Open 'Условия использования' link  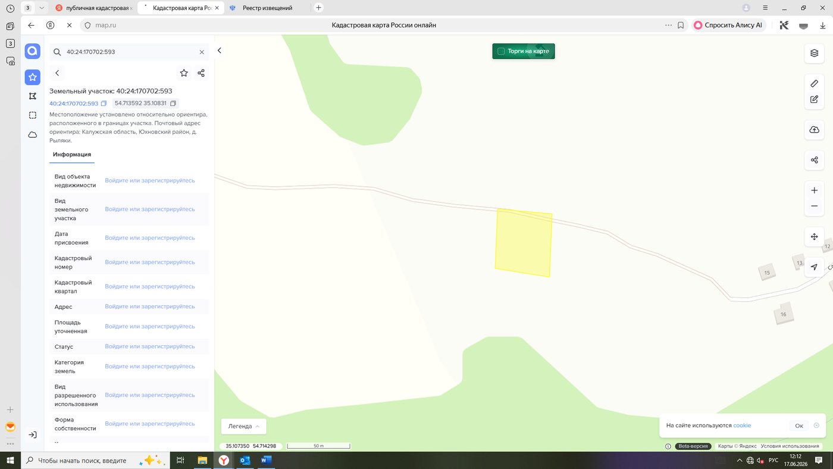(790, 446)
